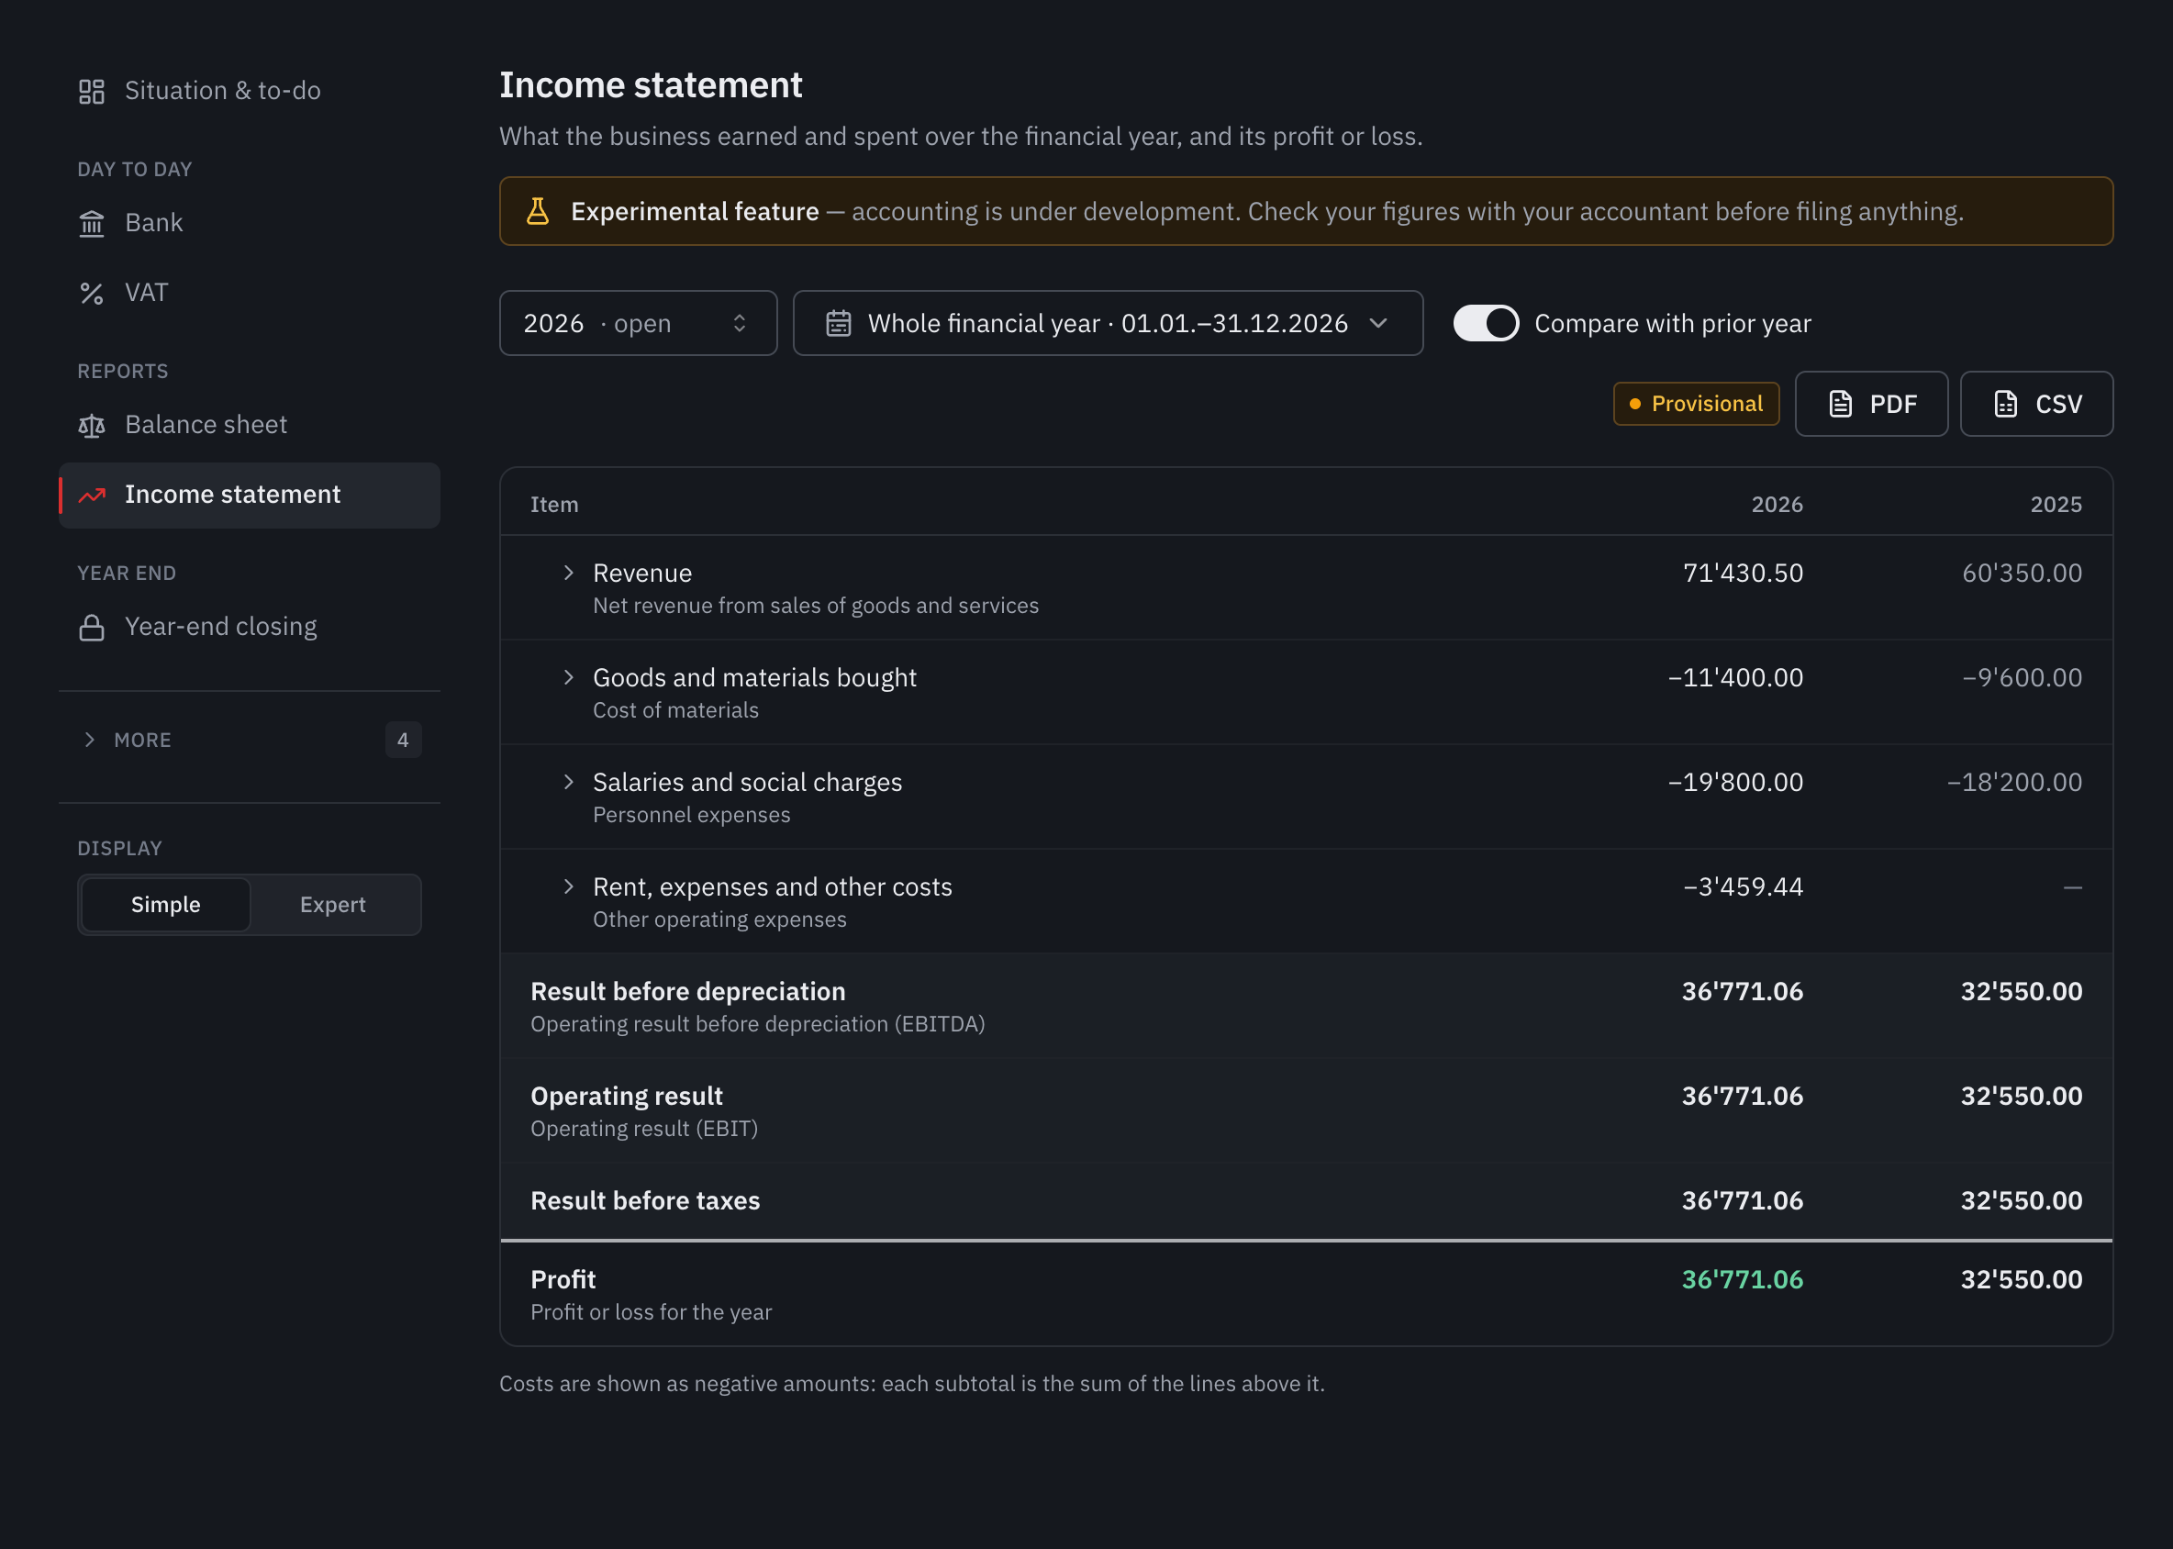Click green Profit value 36'771.06
This screenshot has height=1549, width=2173.
1742,1280
